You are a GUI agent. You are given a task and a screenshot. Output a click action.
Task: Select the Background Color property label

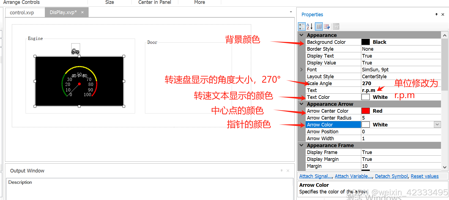point(326,42)
